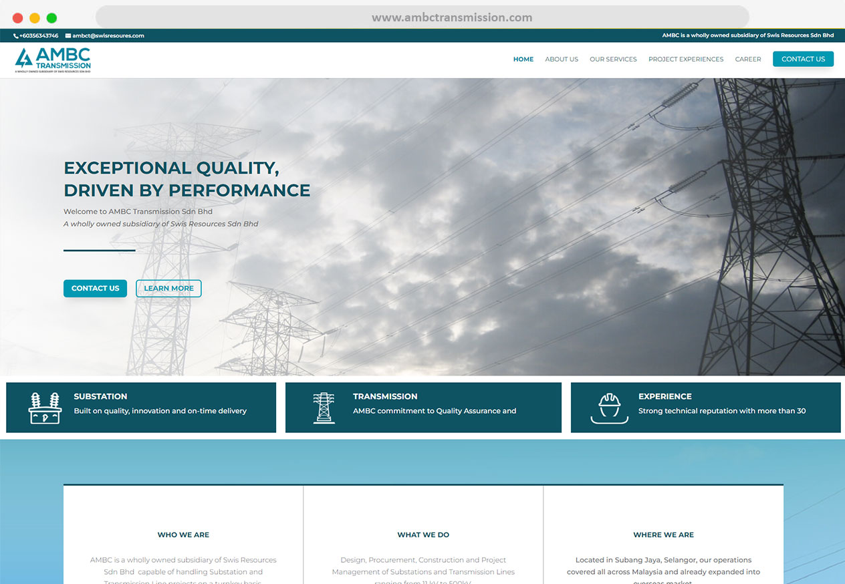Screen dimensions: 845x584
Task: Go to Our Services menu
Action: click(613, 59)
